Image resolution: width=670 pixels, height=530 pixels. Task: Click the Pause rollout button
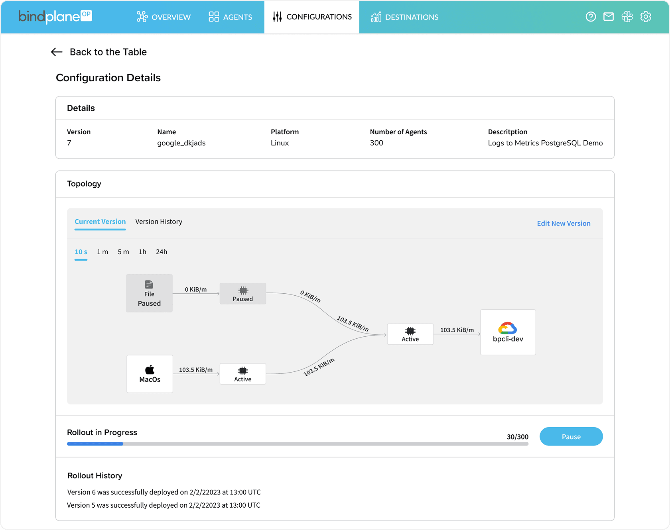[x=571, y=437]
